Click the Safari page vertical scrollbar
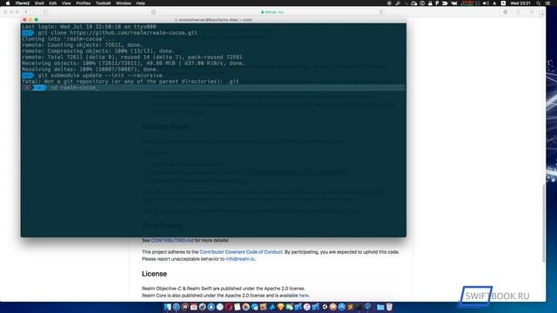Viewport: 557px width, 313px height. pyautogui.click(x=543, y=223)
